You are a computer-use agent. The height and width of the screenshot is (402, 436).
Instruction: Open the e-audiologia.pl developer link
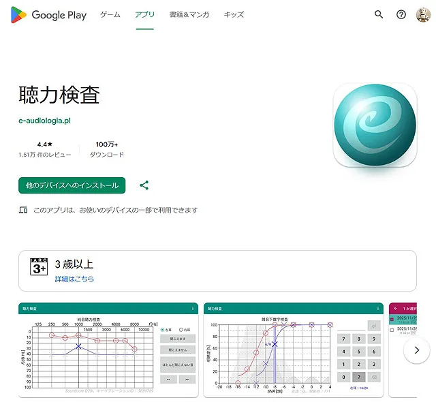click(x=45, y=121)
